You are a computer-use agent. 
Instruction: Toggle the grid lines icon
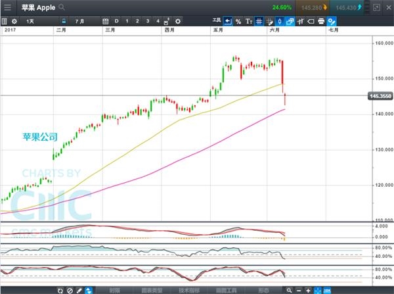coord(259,22)
